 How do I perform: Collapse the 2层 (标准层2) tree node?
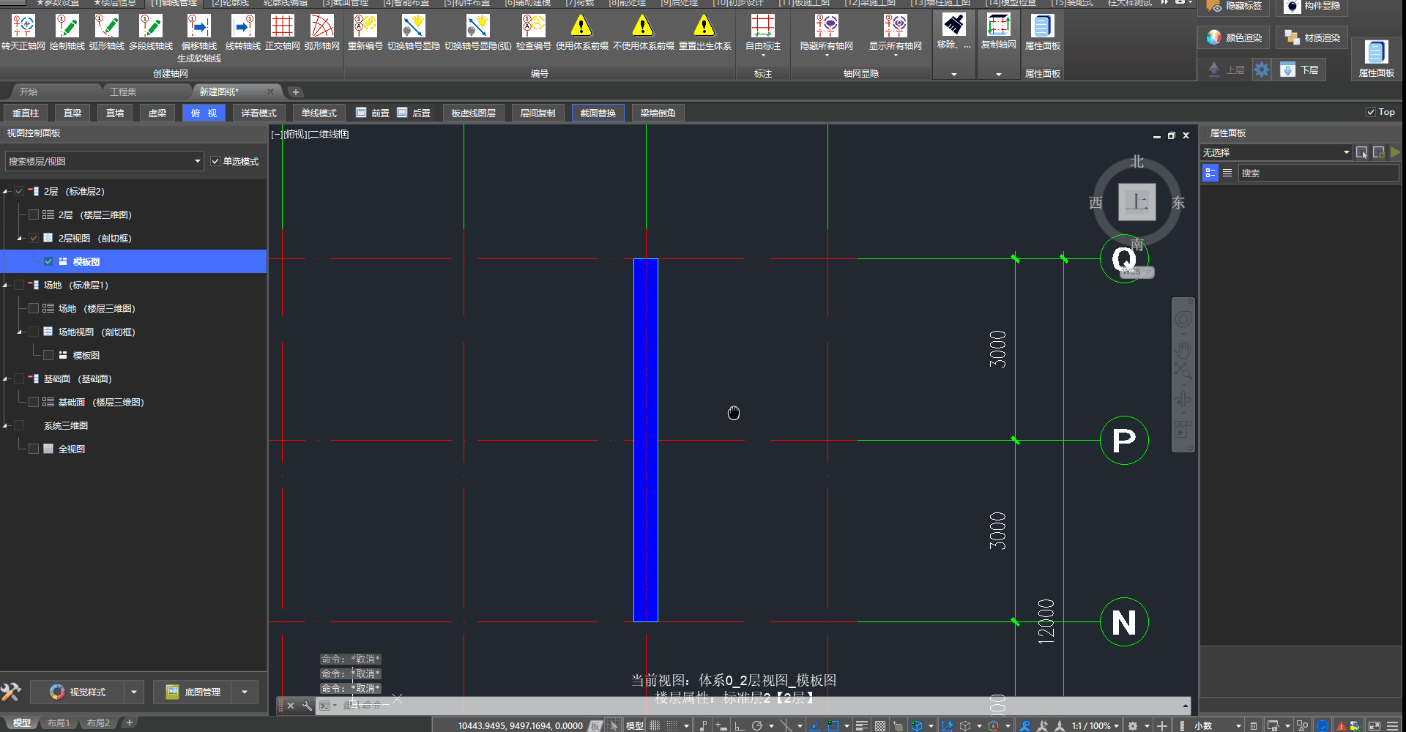pyautogui.click(x=5, y=192)
